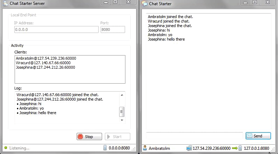Select Josephina client entry
The image size is (278, 154).
click(45, 67)
